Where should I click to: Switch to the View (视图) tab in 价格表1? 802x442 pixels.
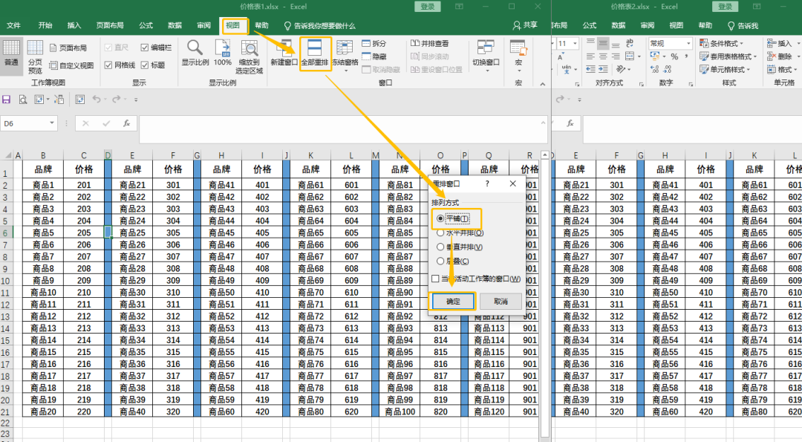coord(232,25)
